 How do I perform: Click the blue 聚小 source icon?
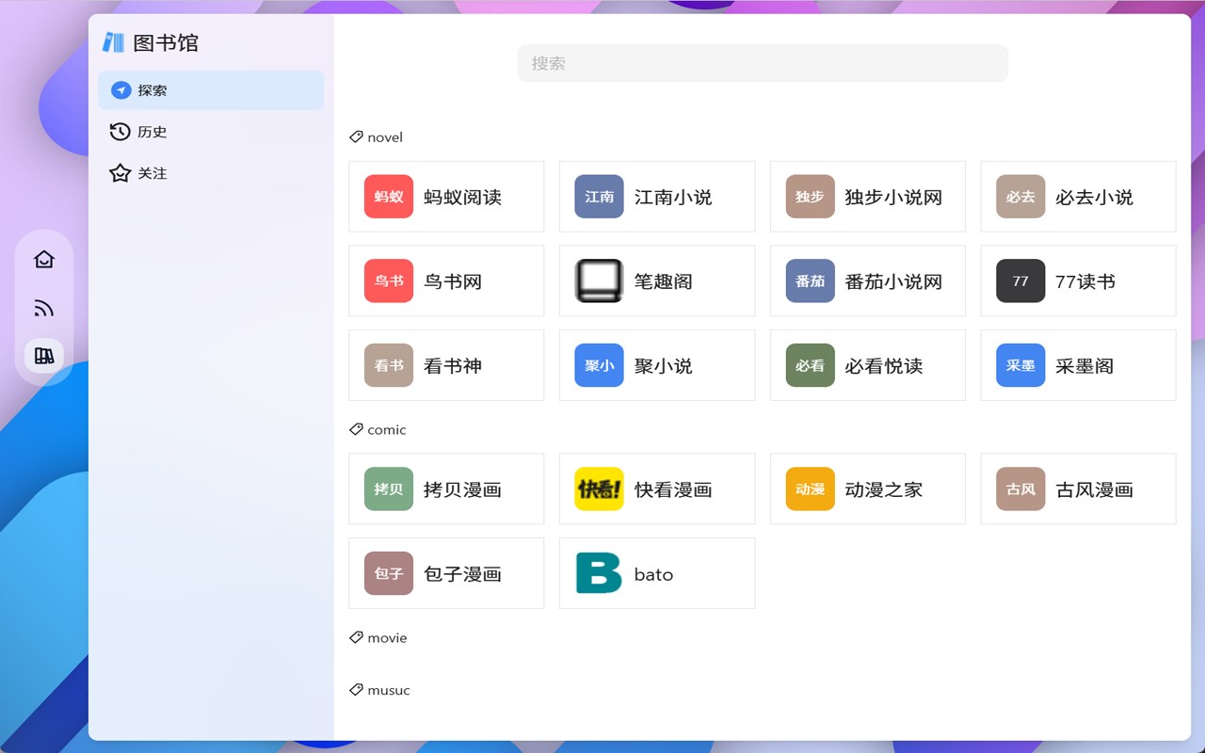point(600,365)
